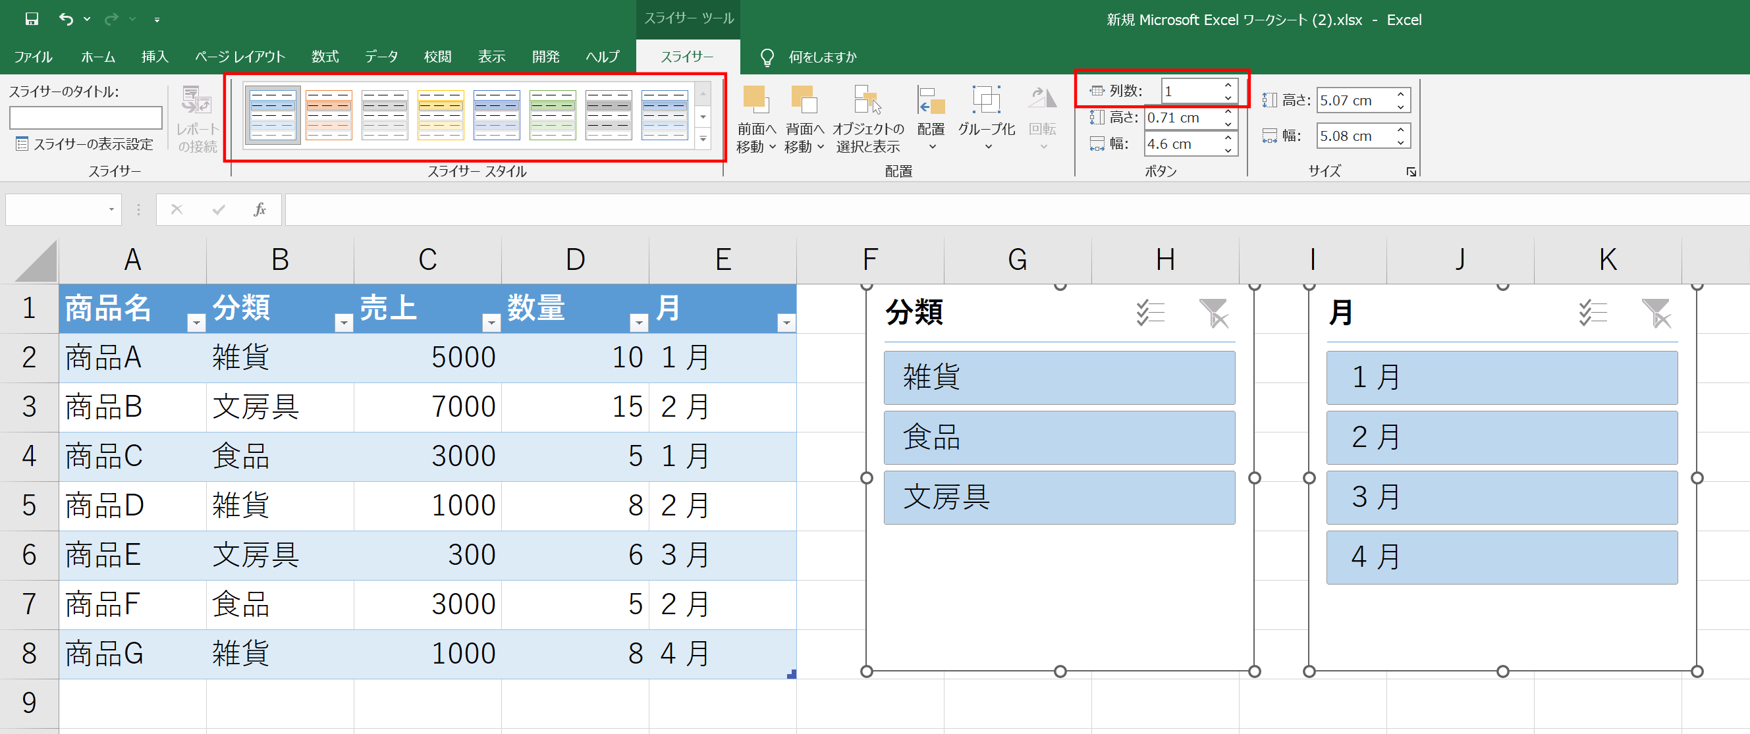Open スライサーの表示設定
The width and height of the screenshot is (1750, 734).
tap(85, 144)
